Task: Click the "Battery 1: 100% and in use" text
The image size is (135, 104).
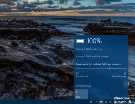Action: pos(89,49)
